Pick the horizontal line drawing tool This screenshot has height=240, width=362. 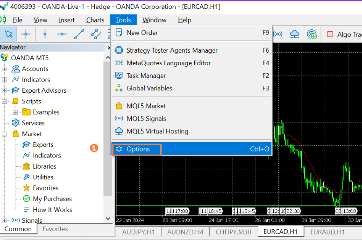(62, 34)
